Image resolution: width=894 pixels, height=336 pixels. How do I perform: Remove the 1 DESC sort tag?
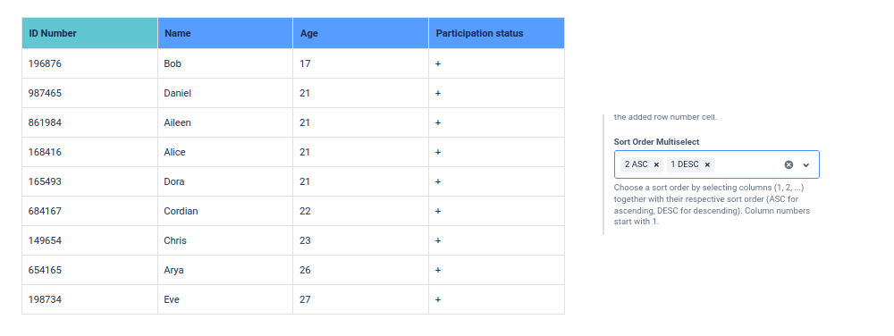tap(707, 164)
